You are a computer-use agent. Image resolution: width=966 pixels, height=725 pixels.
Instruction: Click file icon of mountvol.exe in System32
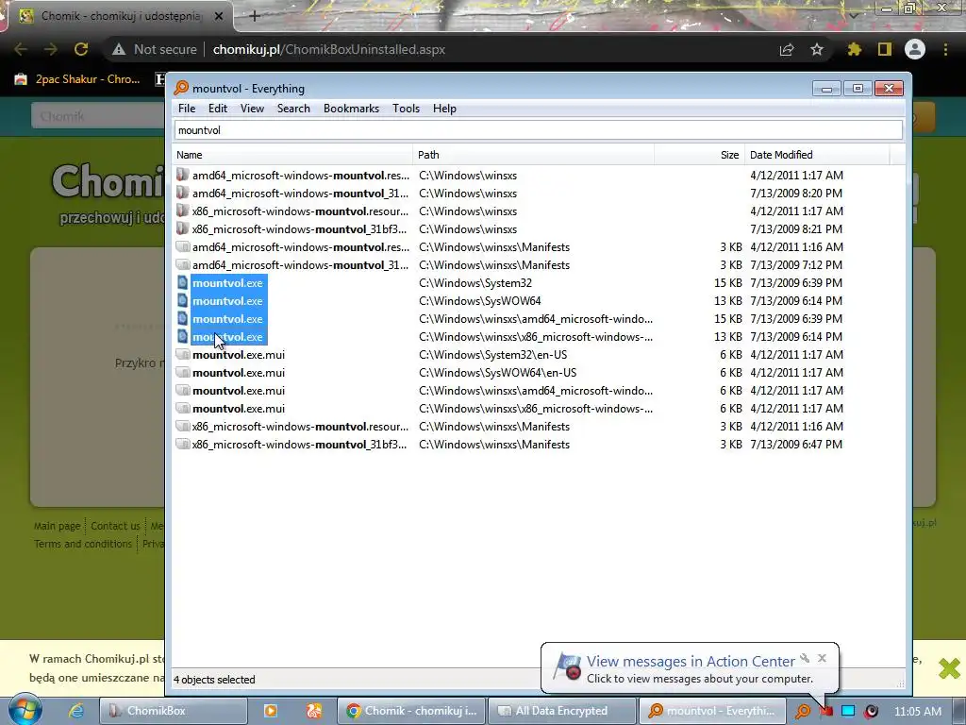click(182, 283)
